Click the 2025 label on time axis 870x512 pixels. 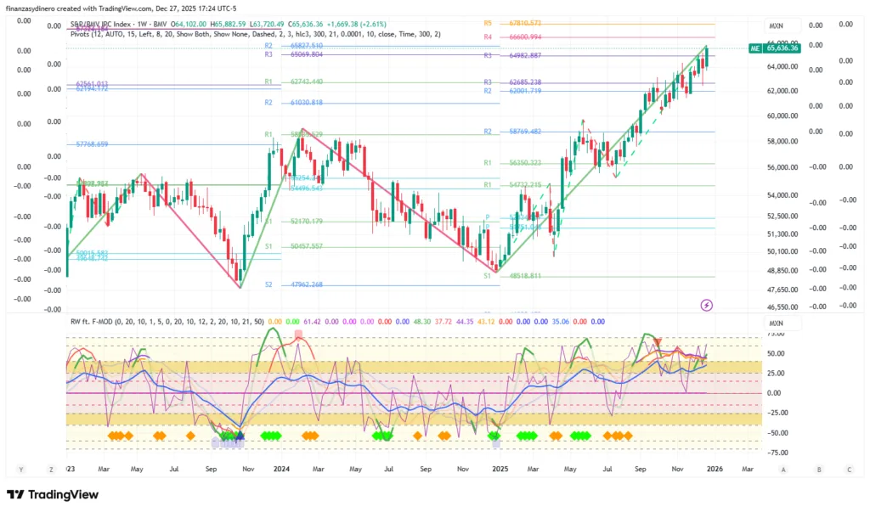pyautogui.click(x=500, y=469)
